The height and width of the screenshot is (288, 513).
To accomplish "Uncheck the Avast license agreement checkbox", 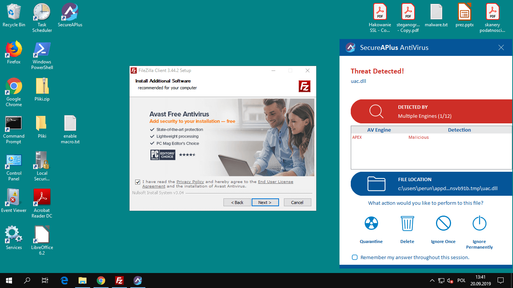I will click(137, 182).
